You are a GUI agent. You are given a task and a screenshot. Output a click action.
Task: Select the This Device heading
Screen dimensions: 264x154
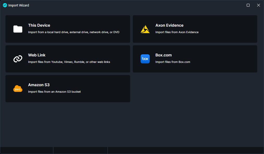39,25
